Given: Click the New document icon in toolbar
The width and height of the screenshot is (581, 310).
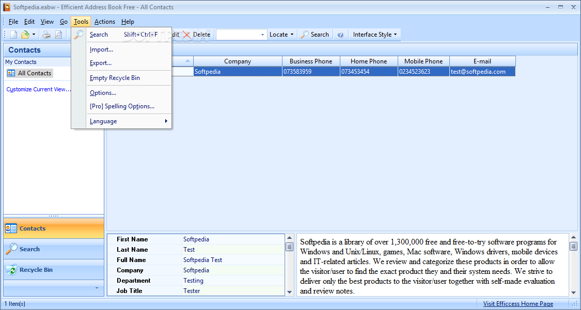Looking at the screenshot, I should (x=14, y=35).
